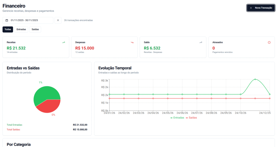The image size is (277, 147).
Task: Click the calendar icon in date field
Action: (x=7, y=20)
